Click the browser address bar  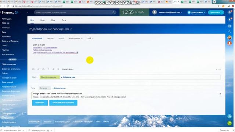[114, 6]
